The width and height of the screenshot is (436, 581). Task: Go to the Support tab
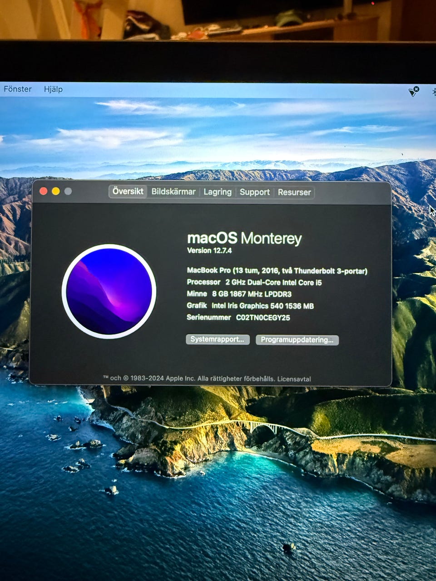tap(255, 192)
